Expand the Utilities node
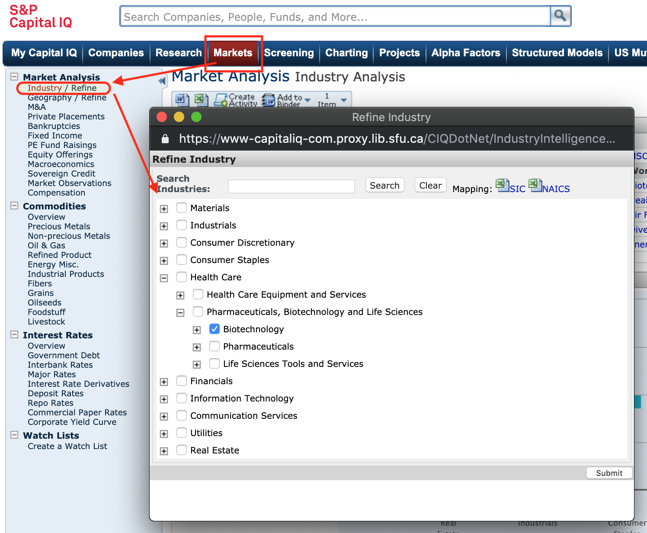 click(x=164, y=434)
